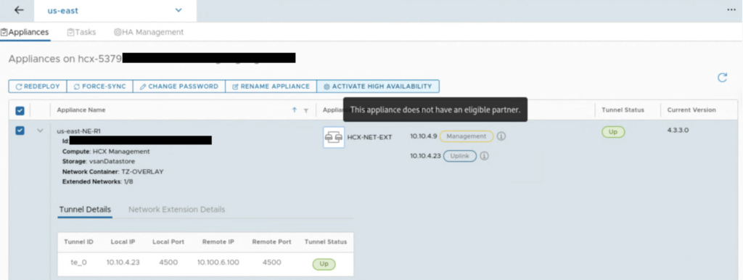
Task: Click the Compute HCX Management text
Action: [106, 152]
